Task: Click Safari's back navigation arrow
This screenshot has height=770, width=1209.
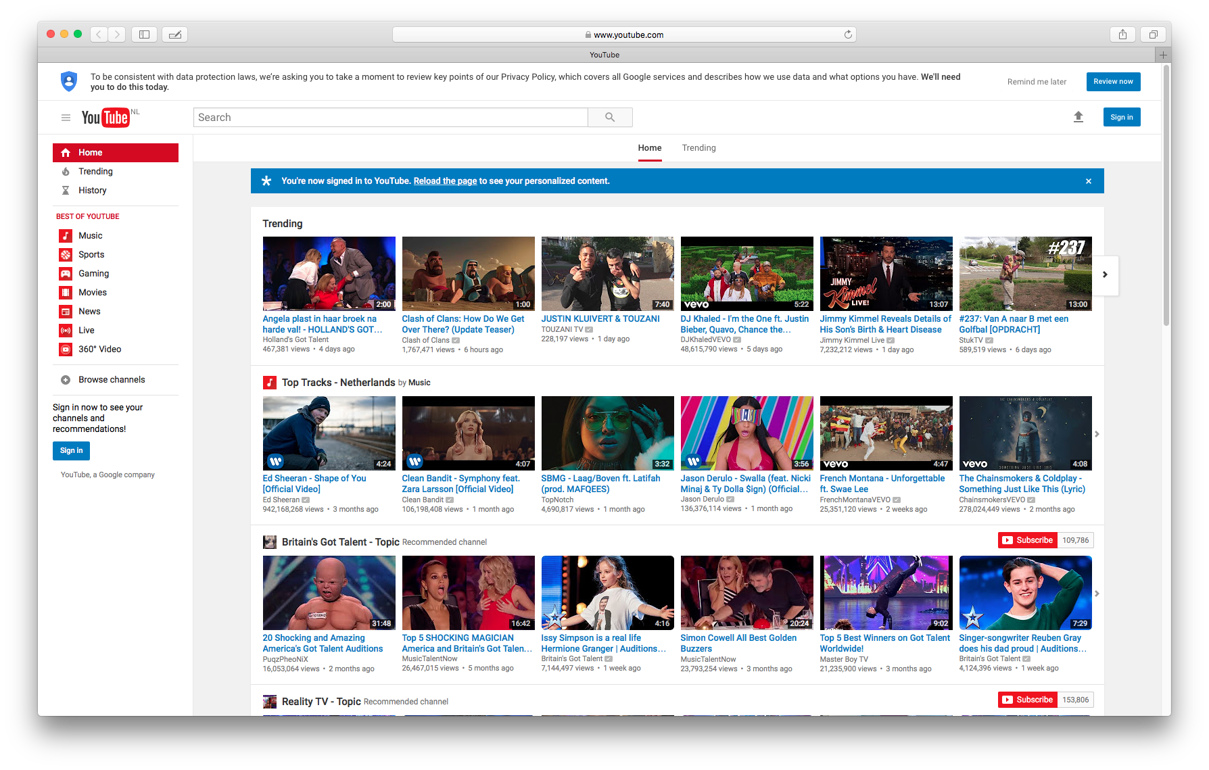Action: point(99,34)
